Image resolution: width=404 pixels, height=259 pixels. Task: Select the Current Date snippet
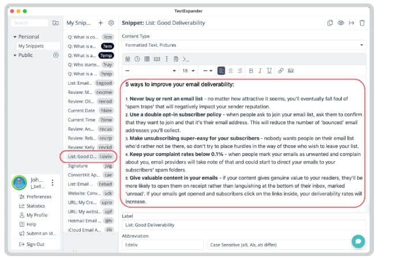[90, 111]
